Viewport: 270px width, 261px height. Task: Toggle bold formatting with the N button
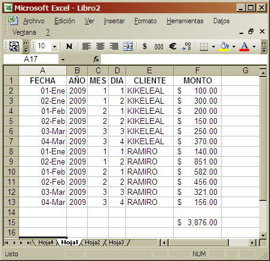69,46
